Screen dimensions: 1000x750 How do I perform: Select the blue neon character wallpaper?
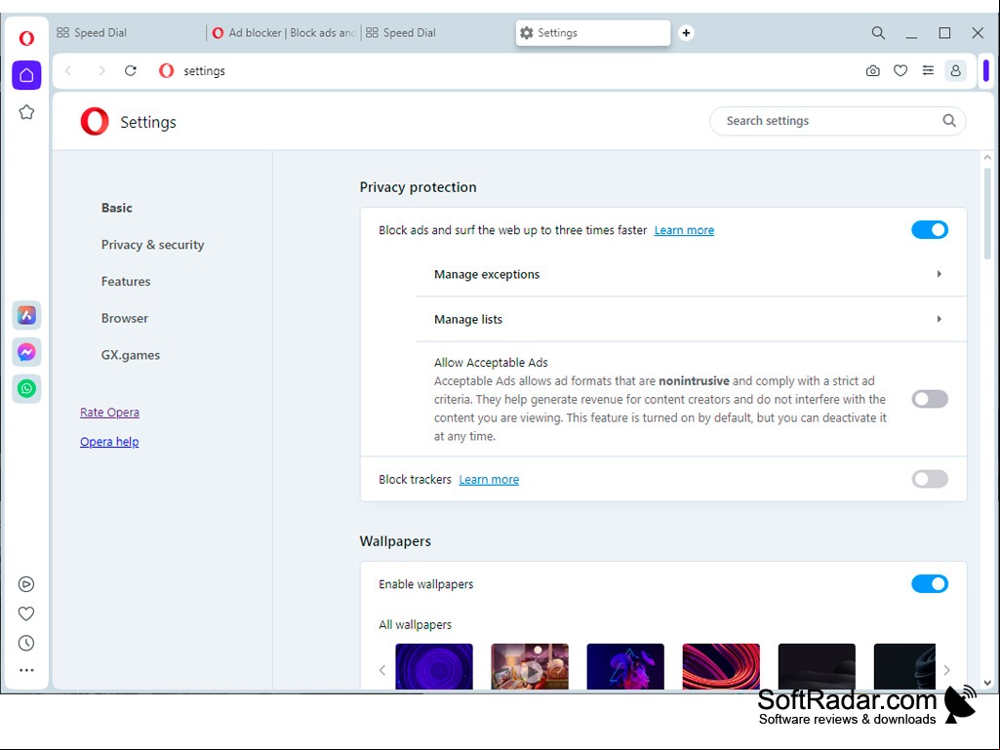625,666
